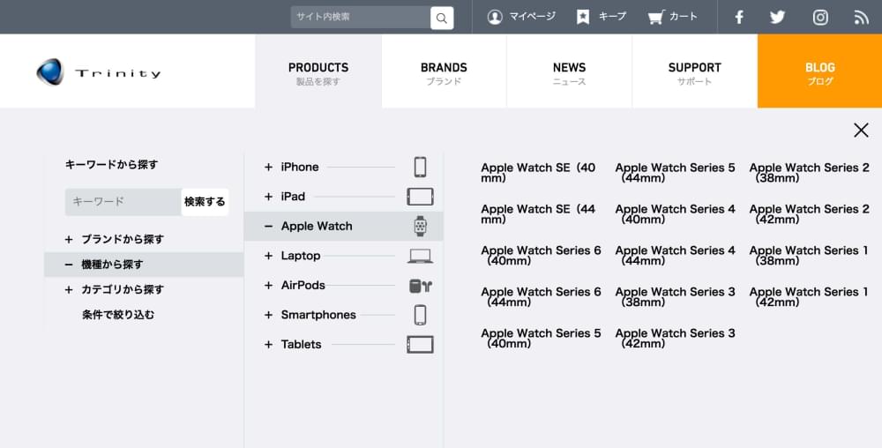This screenshot has width=882, height=448.
Task: Open the Instagram icon link
Action: [x=820, y=17]
